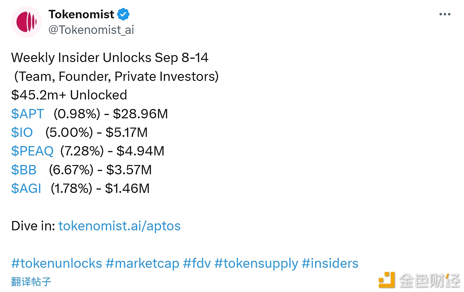Open the @Tokenomist_ai handle
Screen dimensions: 464x292
[91, 30]
